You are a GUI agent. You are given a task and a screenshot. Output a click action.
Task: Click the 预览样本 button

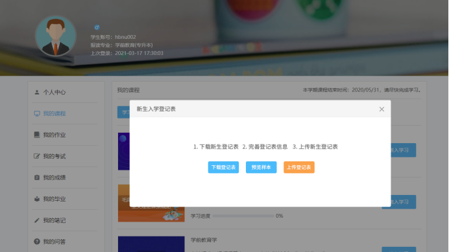pyautogui.click(x=261, y=167)
